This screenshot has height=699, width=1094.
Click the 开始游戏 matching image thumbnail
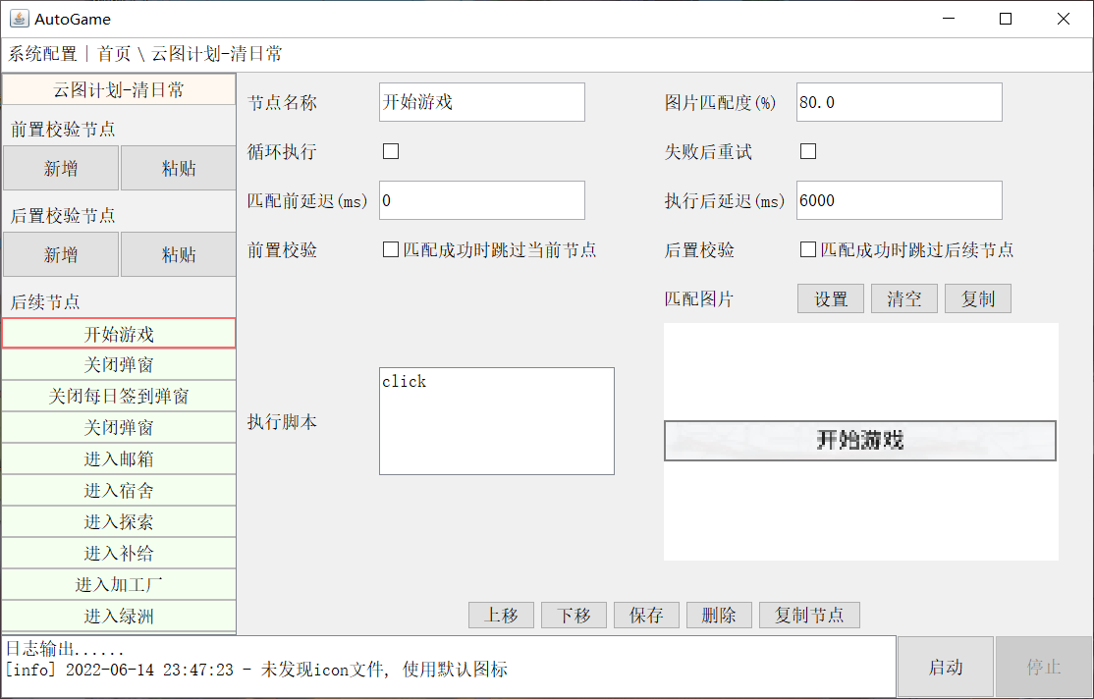point(859,441)
